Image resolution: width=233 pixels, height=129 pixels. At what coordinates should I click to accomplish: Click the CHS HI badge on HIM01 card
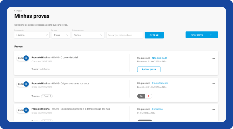23,58
